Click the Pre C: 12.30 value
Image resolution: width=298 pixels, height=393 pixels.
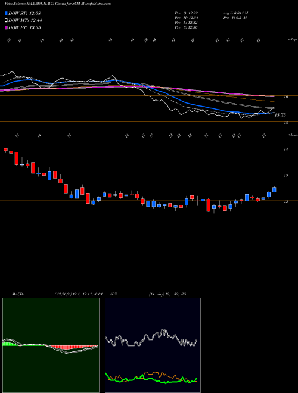(187, 27)
